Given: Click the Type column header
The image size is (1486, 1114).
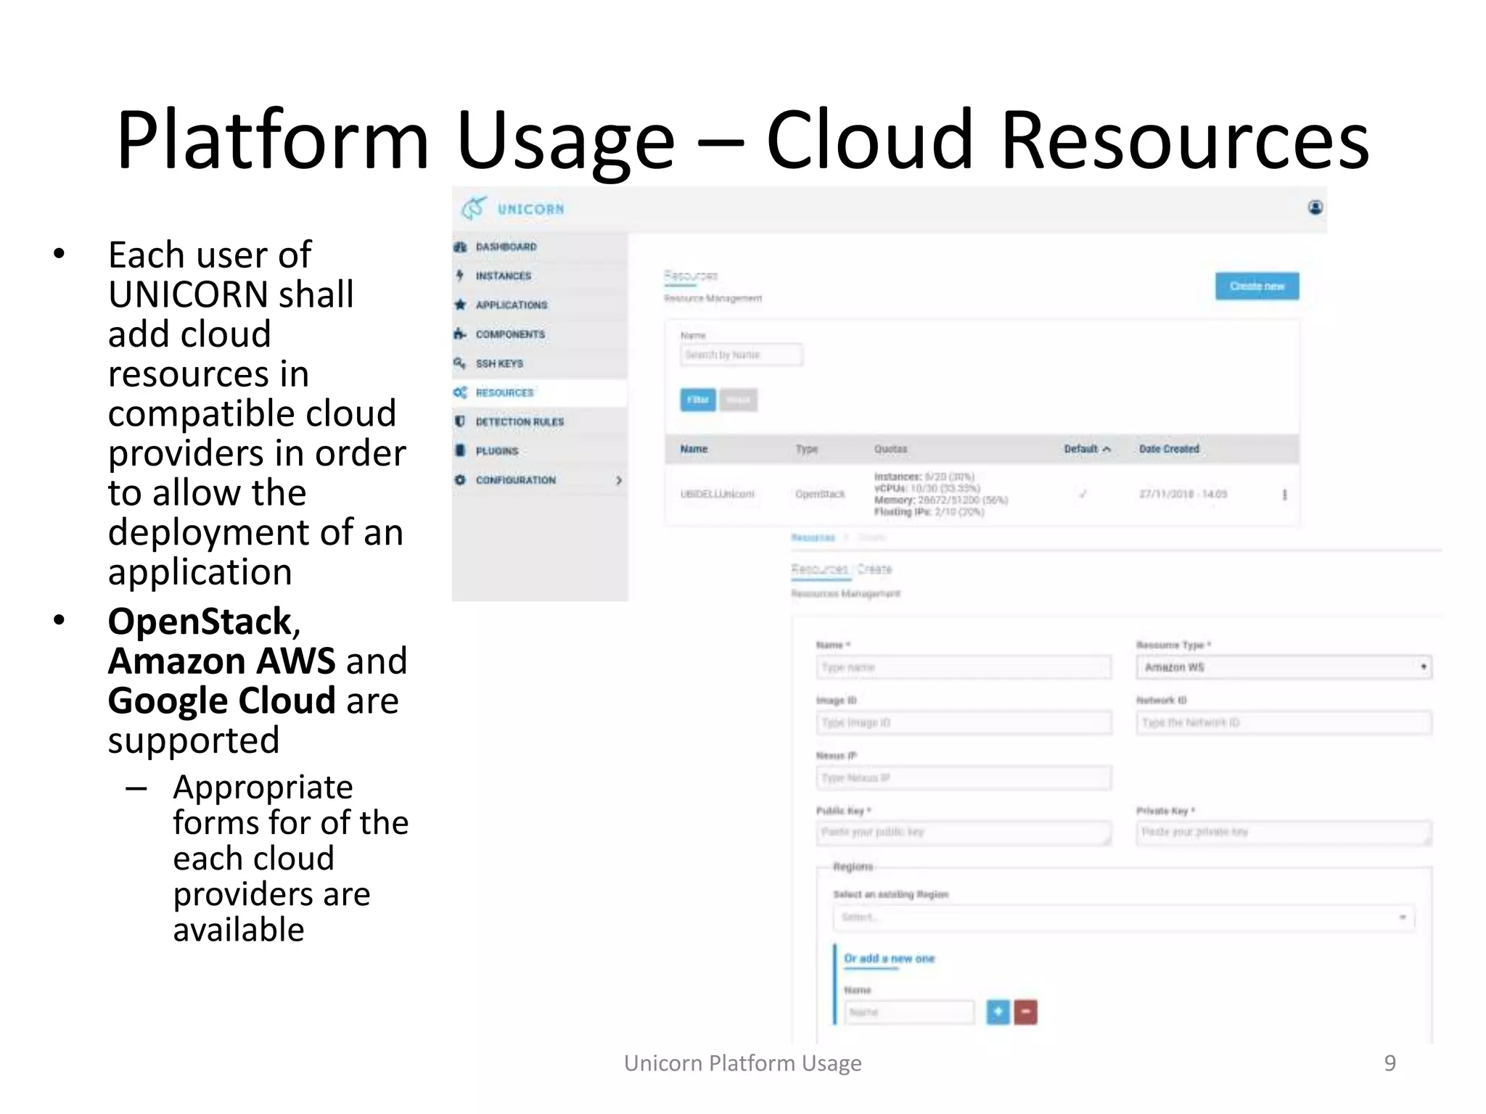Looking at the screenshot, I should pos(806,449).
